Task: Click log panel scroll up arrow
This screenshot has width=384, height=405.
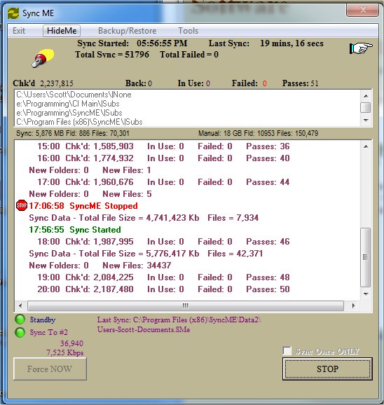Action: click(x=366, y=146)
